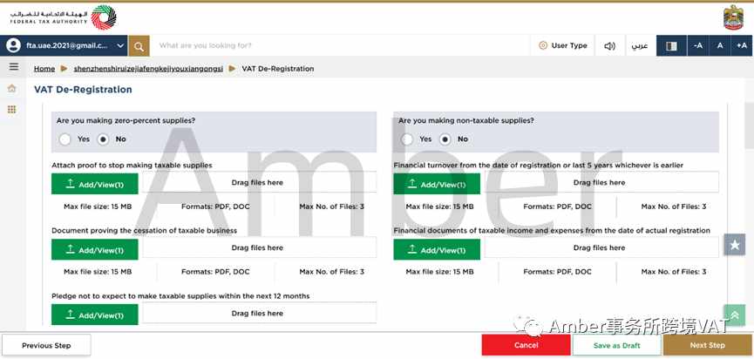The width and height of the screenshot is (754, 359).
Task: Click the Next Step button
Action: tap(707, 345)
